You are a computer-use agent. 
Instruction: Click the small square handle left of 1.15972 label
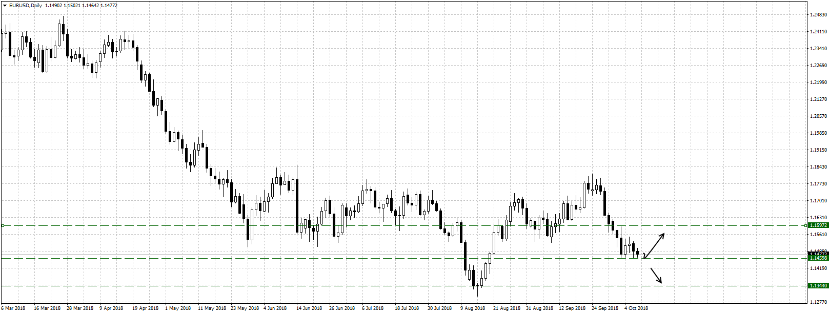(x=805, y=225)
